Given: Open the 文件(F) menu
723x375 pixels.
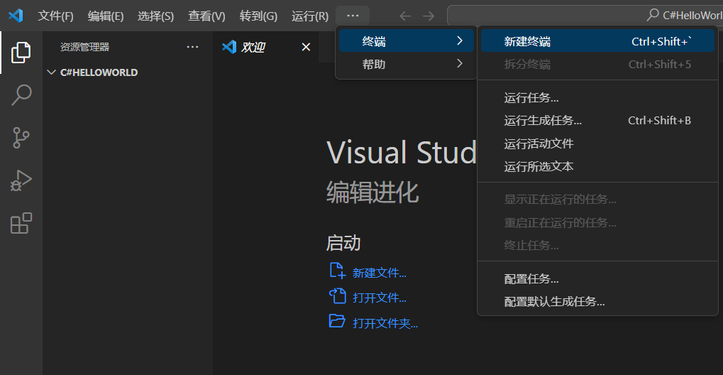Looking at the screenshot, I should click(56, 16).
